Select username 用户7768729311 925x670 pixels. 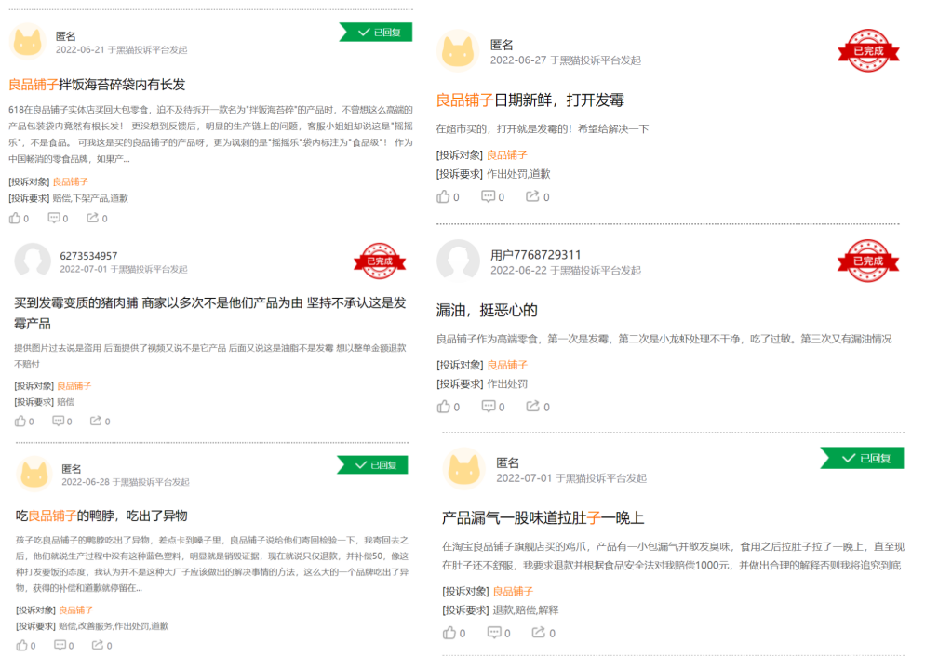point(536,255)
